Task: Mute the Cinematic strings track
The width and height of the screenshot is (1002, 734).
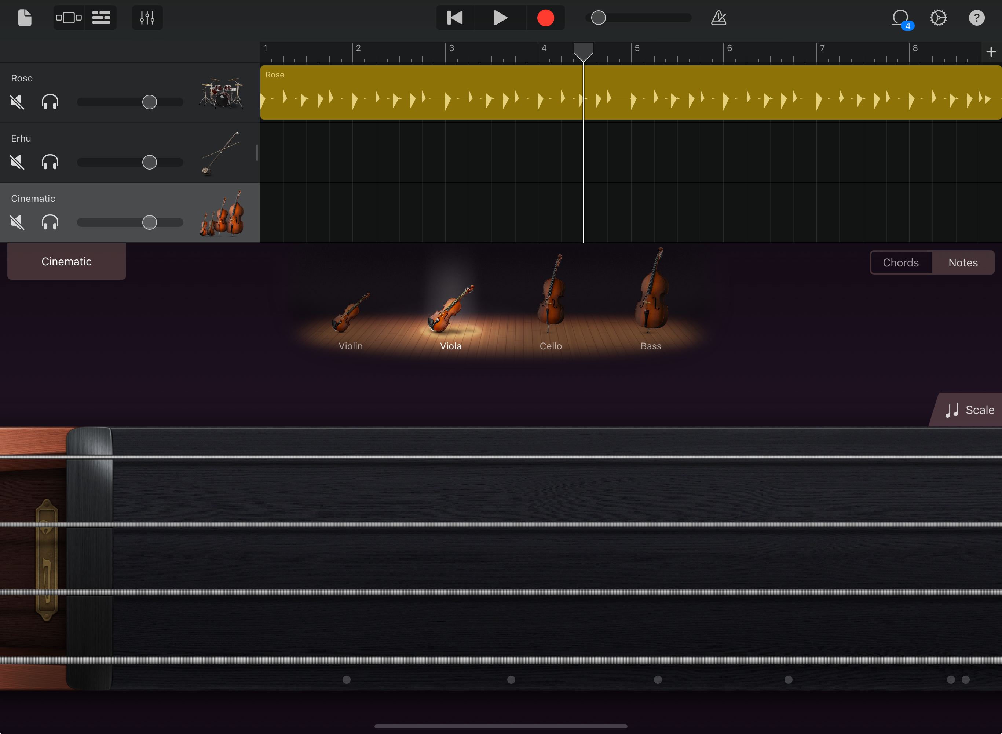Action: 17,222
